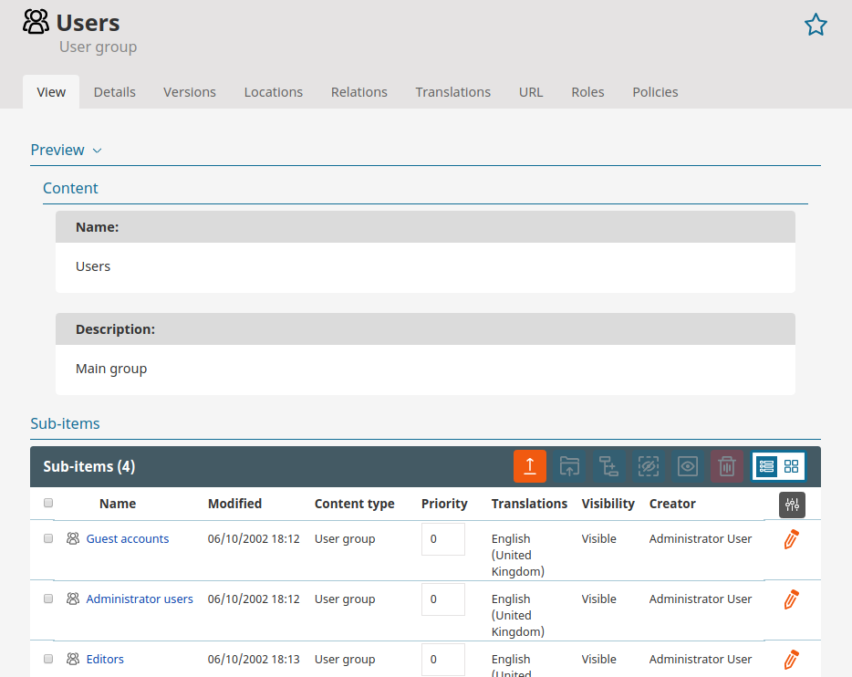Open the Versions tab
Screen dimensions: 852x677
click(x=190, y=92)
